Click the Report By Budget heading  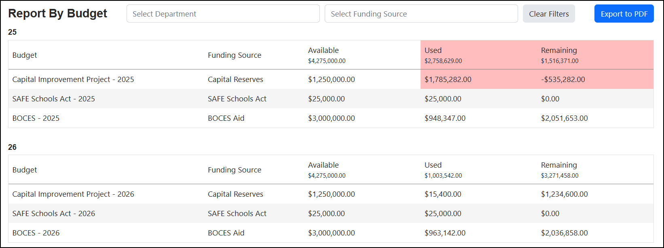point(58,13)
